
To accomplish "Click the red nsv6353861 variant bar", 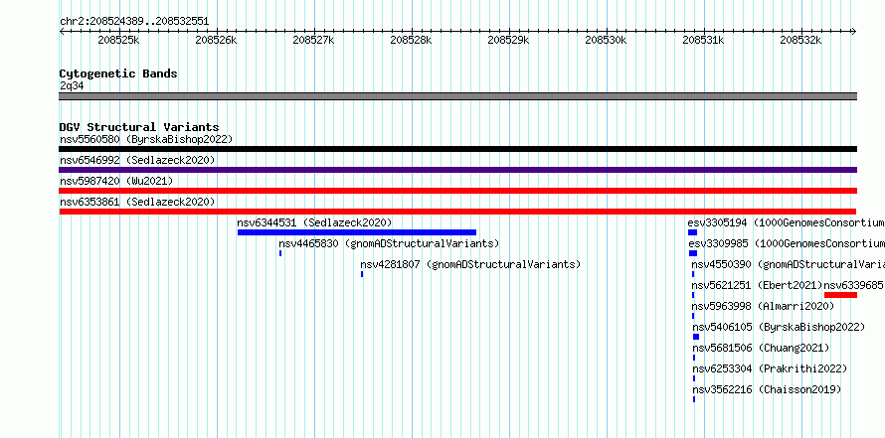I will click(x=457, y=212).
